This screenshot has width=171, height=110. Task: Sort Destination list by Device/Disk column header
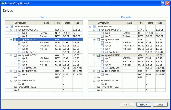tap(105, 23)
